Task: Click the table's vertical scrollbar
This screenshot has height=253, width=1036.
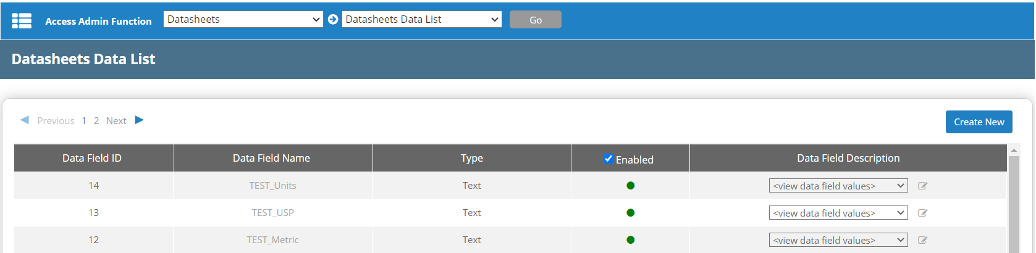Action: point(1013,204)
